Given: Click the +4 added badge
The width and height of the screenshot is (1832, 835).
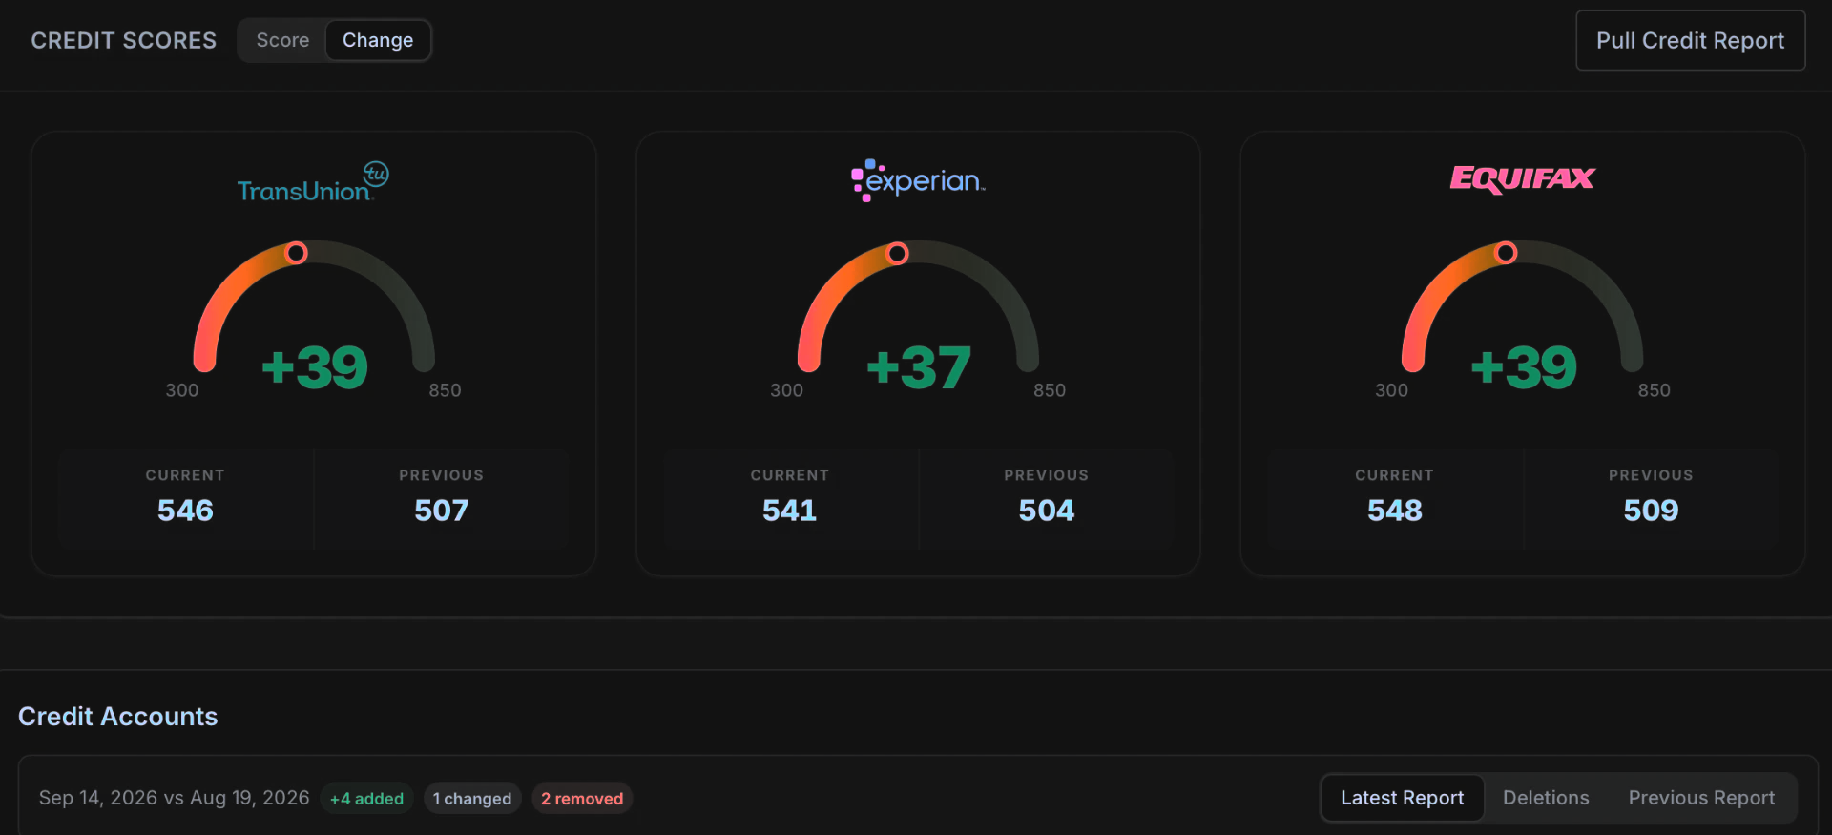Looking at the screenshot, I should tap(366, 799).
